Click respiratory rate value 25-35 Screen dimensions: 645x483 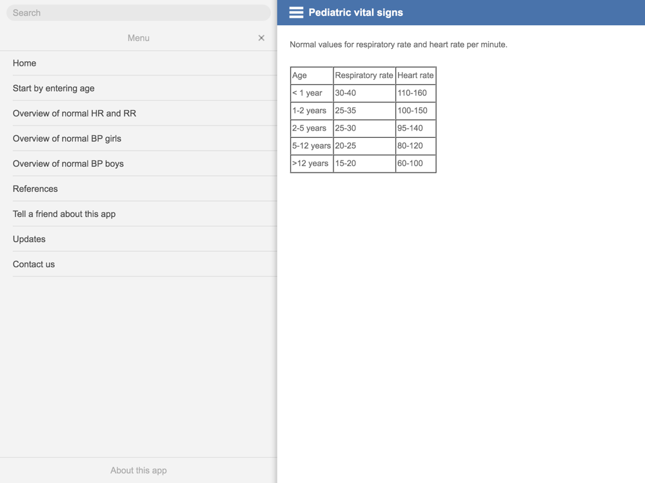coord(364,111)
